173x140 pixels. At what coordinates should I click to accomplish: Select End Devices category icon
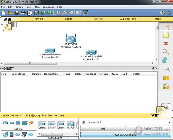[5, 135]
